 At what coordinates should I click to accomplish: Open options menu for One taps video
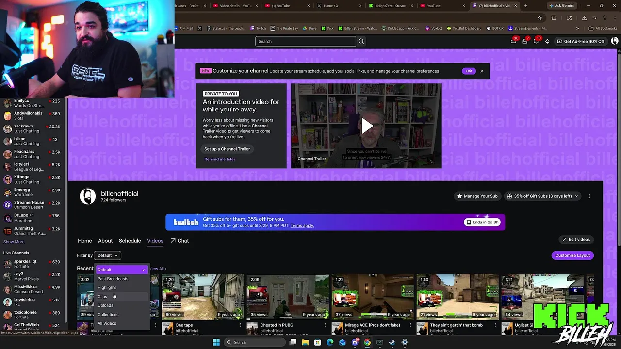coord(240,325)
